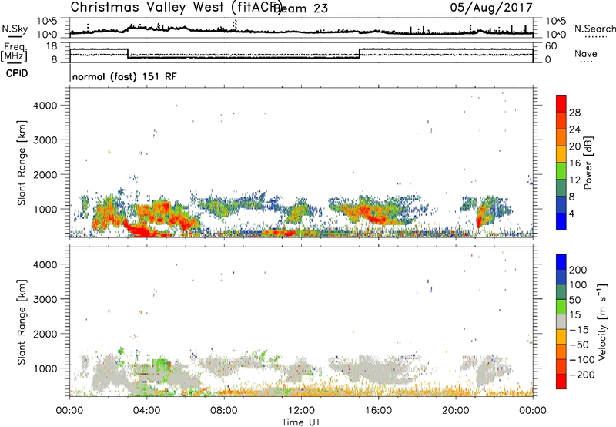
Task: Click the frequency step line at 15:00 UT
Action: 360,53
